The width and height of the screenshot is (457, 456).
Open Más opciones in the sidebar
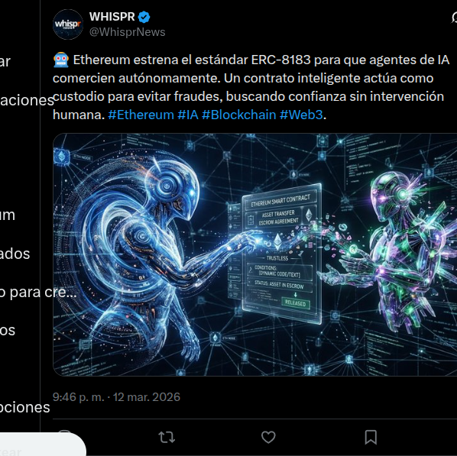click(x=25, y=407)
